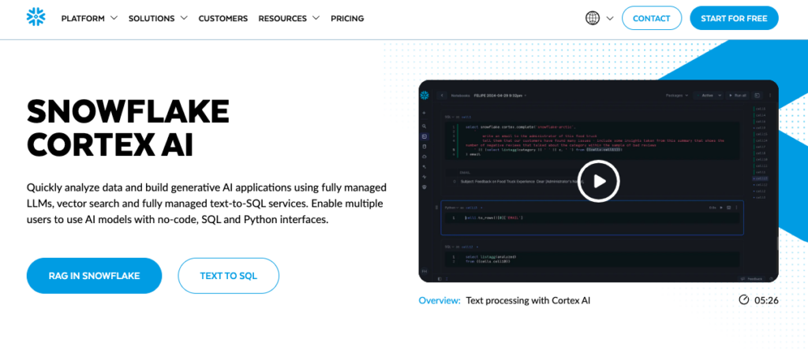Click the 05:26 video duration

click(x=765, y=300)
